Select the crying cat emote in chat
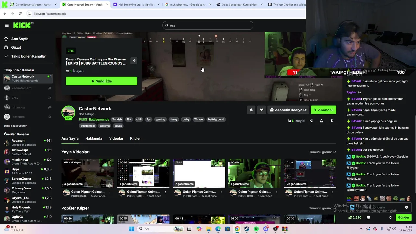 [x=382, y=199]
